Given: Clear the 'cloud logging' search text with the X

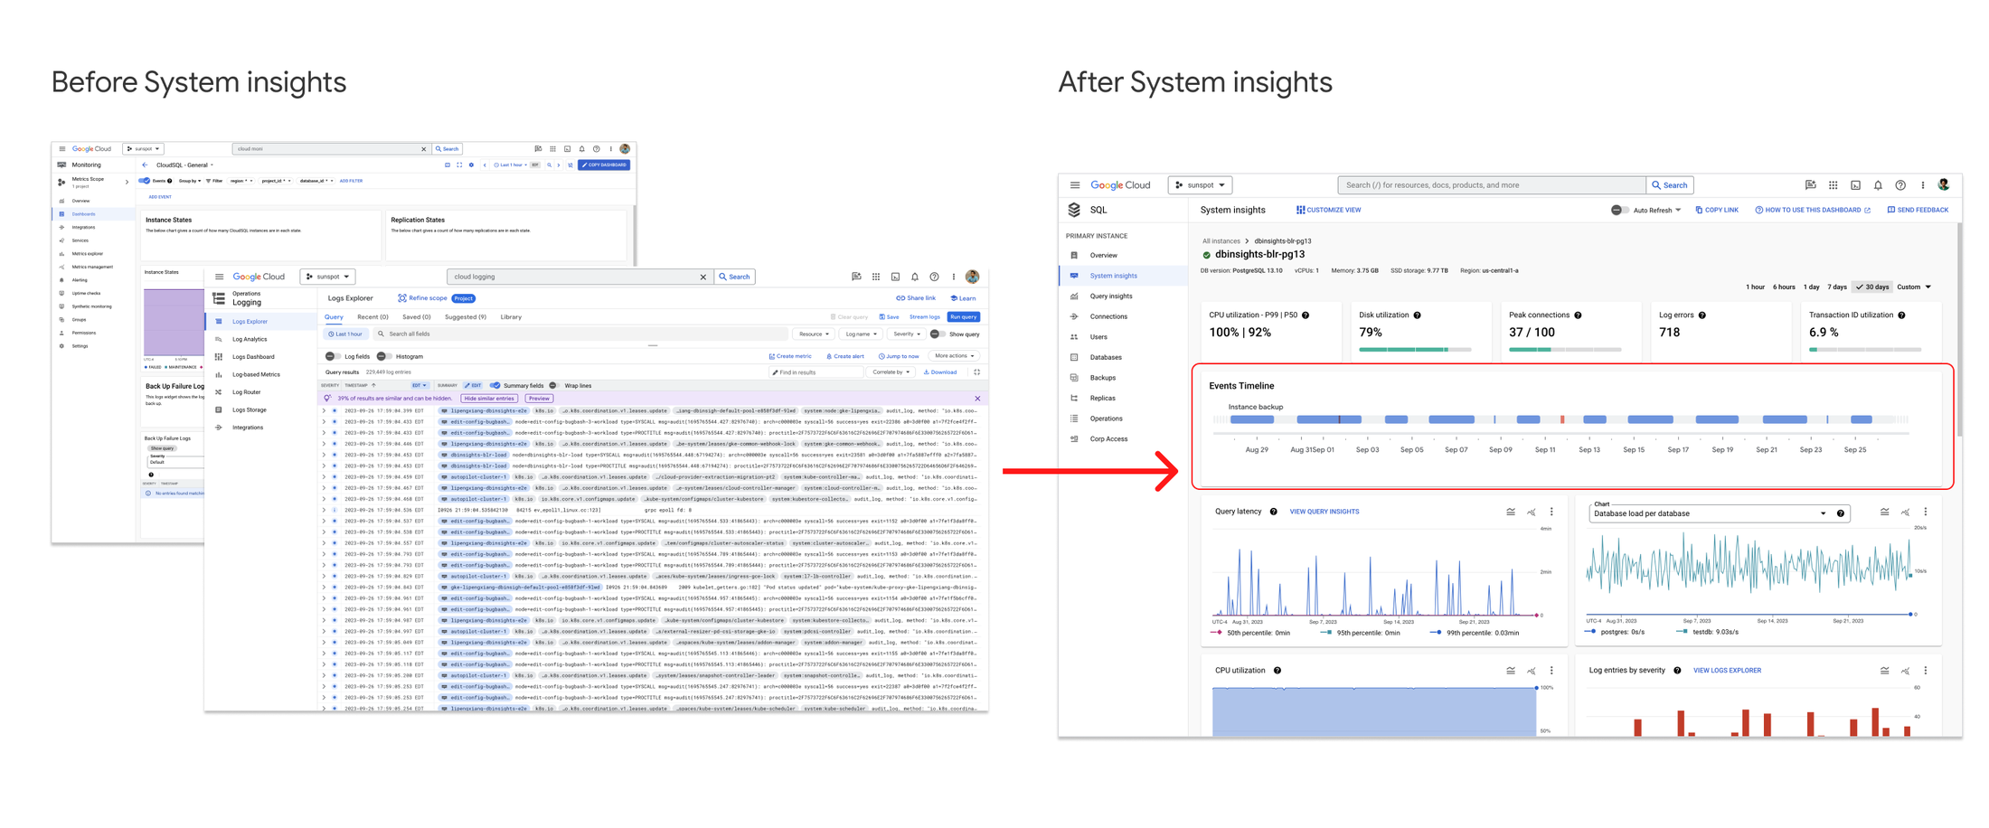Looking at the screenshot, I should tap(703, 278).
